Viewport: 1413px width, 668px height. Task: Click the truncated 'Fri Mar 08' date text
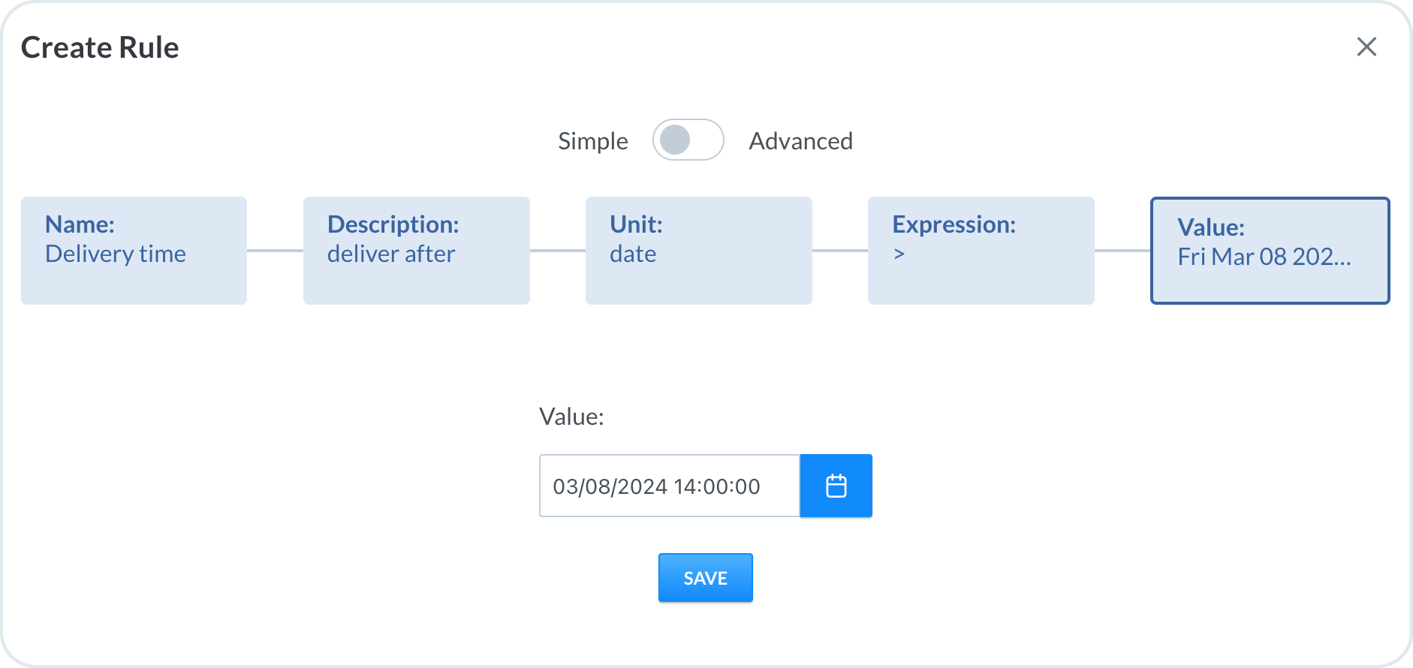pyautogui.click(x=1264, y=257)
